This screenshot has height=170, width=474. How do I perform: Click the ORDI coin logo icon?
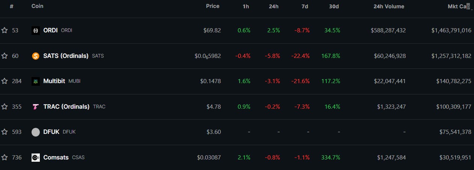coord(36,30)
